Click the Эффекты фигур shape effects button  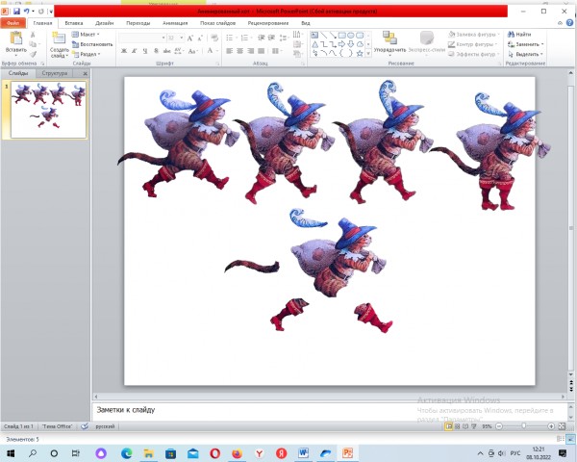[474, 54]
